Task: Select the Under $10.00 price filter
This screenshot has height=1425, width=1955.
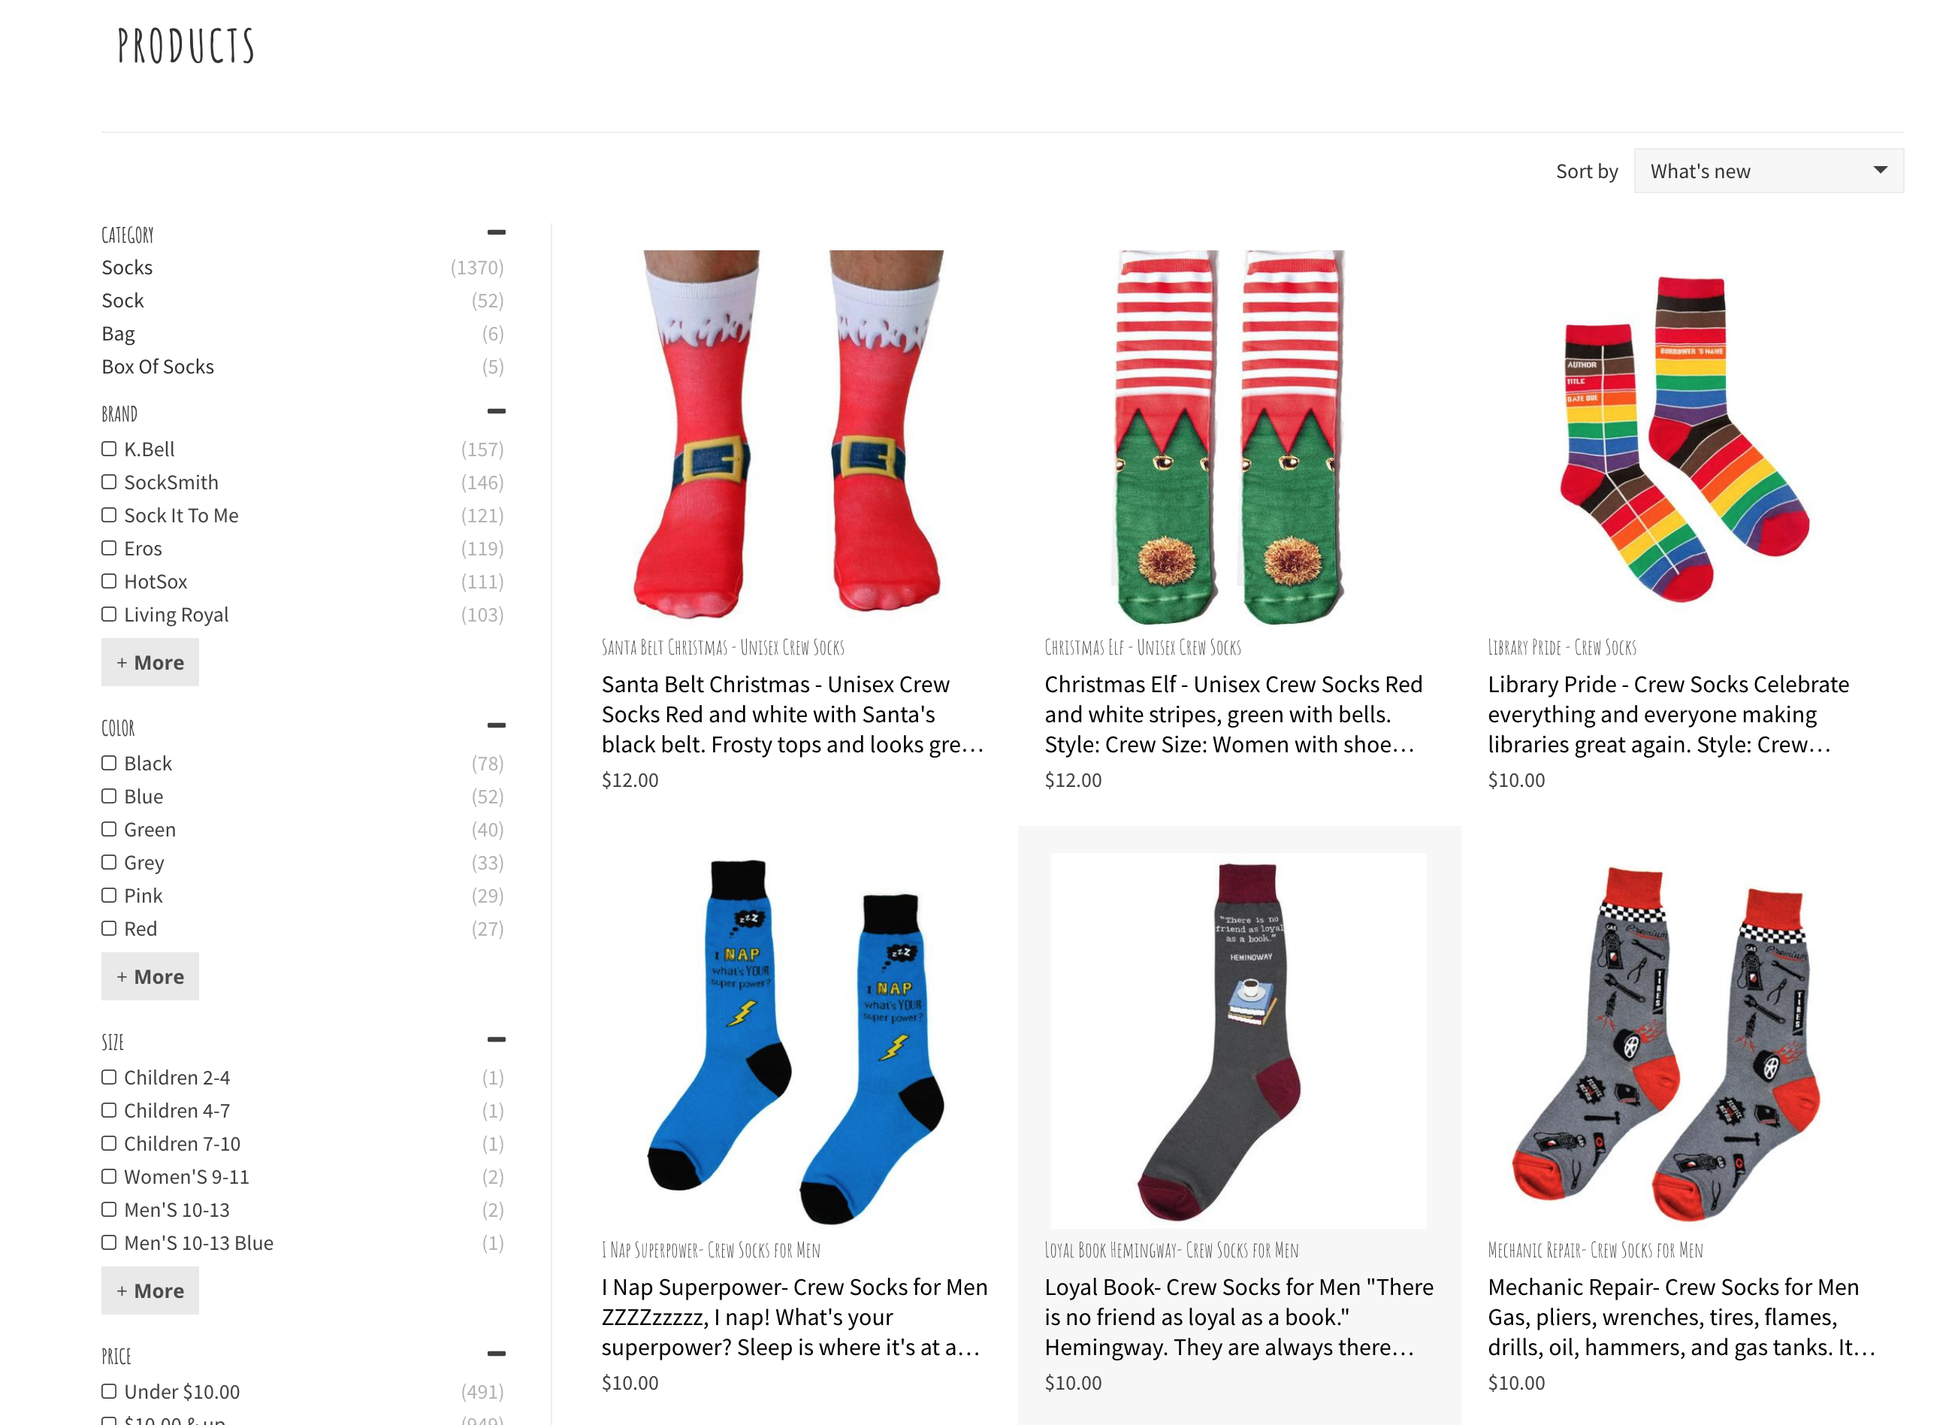Action: click(x=109, y=1390)
